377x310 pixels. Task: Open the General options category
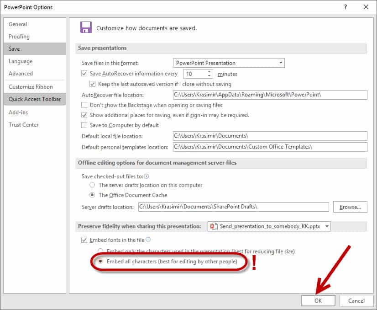click(x=35, y=24)
